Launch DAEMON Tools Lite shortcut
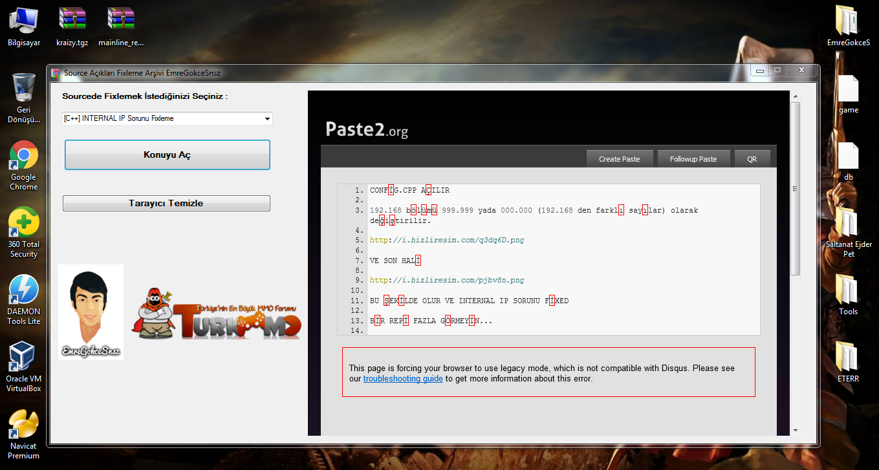Viewport: 879px width, 470px height. [24, 299]
